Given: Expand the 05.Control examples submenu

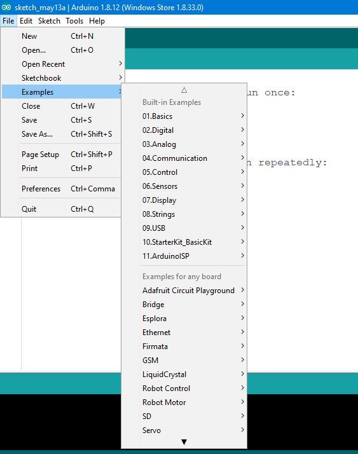Looking at the screenshot, I should (x=184, y=172).
